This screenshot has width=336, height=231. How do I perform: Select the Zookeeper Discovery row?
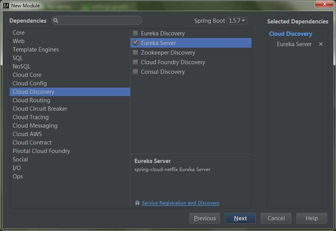pos(191,53)
